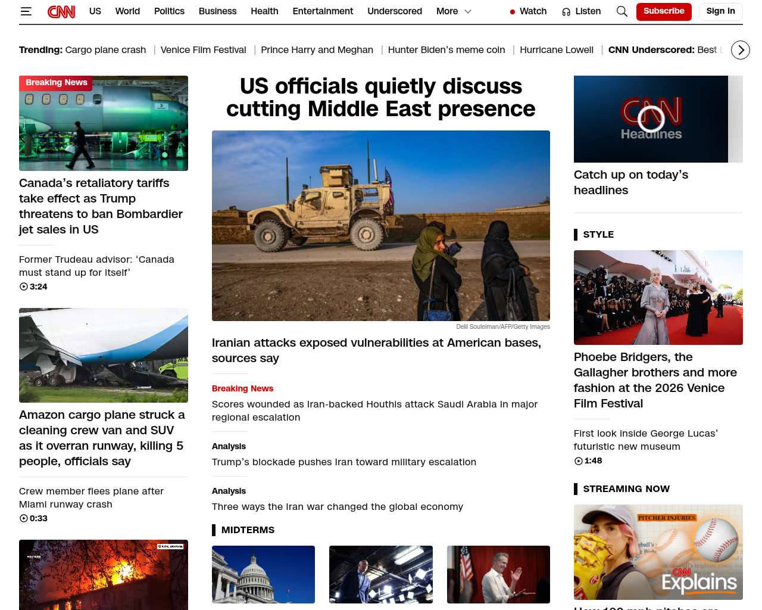Viewport: 762px width, 610px height.
Task: Click the red Watch live dot
Action: 512,12
